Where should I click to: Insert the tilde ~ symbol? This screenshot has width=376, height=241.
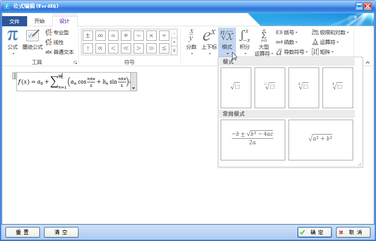(x=139, y=36)
